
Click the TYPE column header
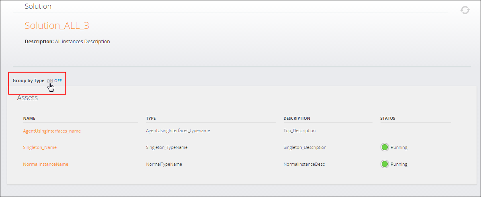151,119
